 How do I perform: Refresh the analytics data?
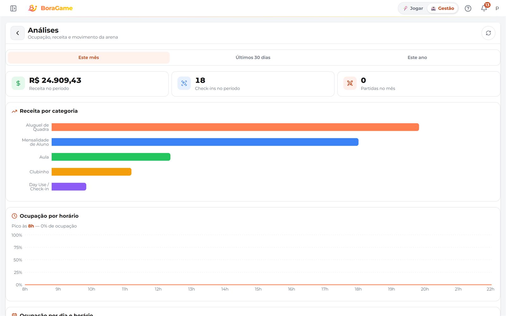[x=488, y=33]
